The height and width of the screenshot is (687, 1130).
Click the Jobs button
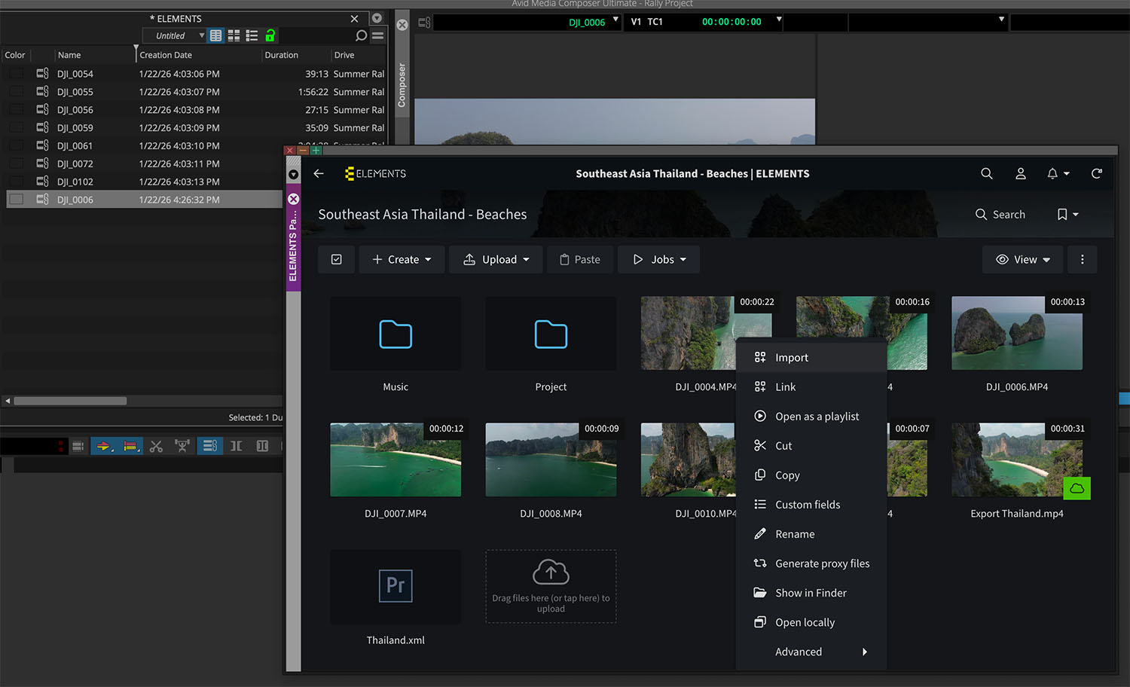[x=658, y=260]
